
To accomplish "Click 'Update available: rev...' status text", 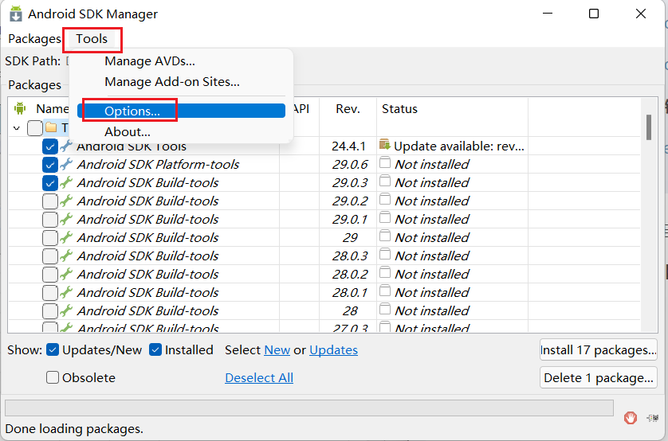I will click(x=459, y=146).
